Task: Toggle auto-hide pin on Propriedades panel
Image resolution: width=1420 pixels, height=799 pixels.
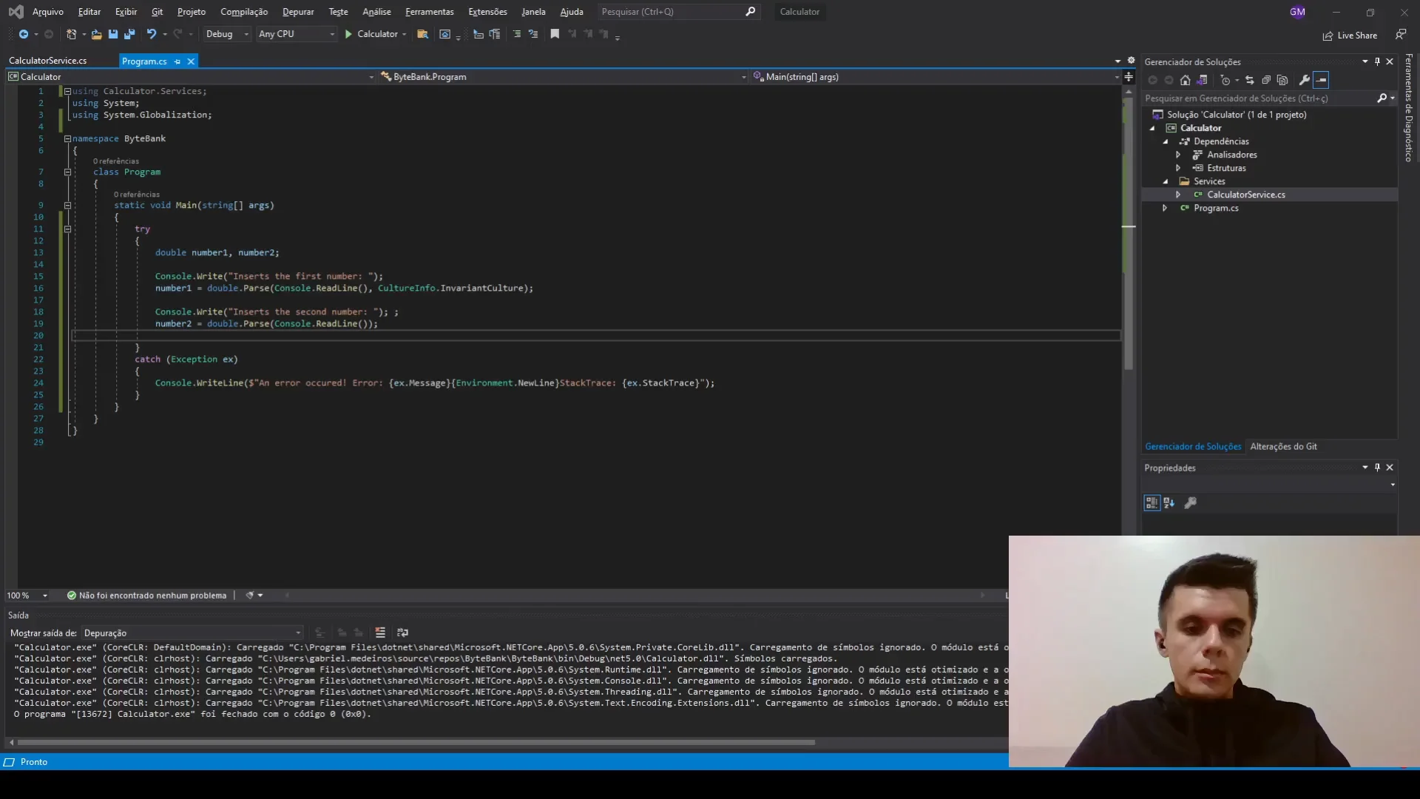Action: pyautogui.click(x=1377, y=468)
